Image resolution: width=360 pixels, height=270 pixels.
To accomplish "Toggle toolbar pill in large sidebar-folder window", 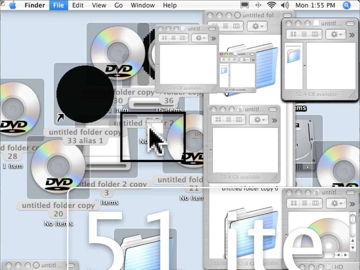I will click(x=350, y=24).
